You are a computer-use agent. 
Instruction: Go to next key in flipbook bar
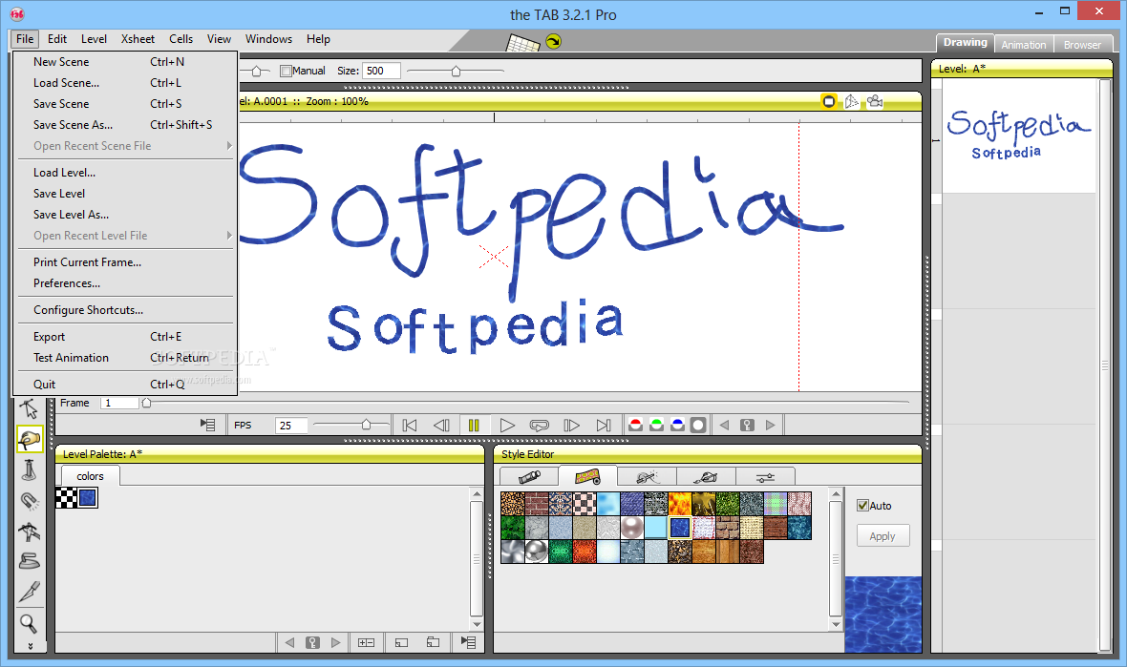coord(771,425)
